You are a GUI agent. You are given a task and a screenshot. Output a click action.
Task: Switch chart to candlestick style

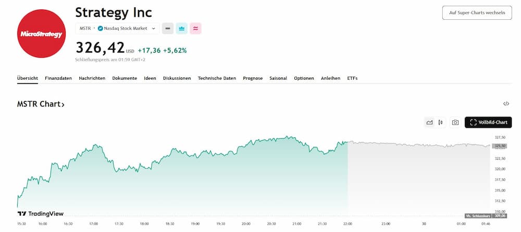[441, 122]
